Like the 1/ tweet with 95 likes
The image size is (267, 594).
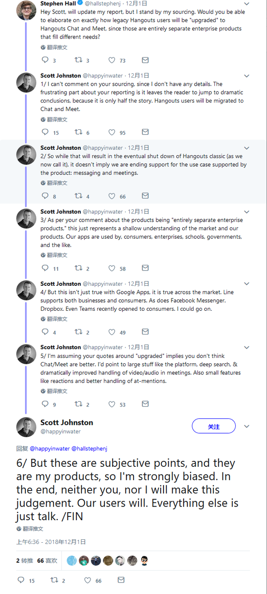(112, 132)
